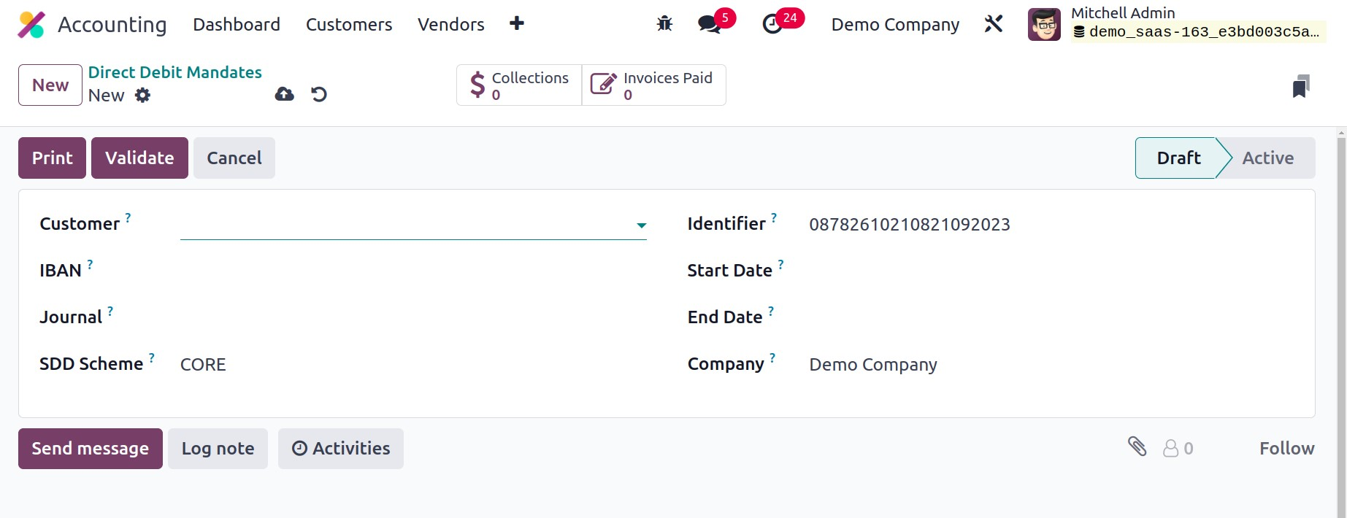This screenshot has height=518, width=1347.
Task: Open the Collections stat button
Action: click(519, 85)
